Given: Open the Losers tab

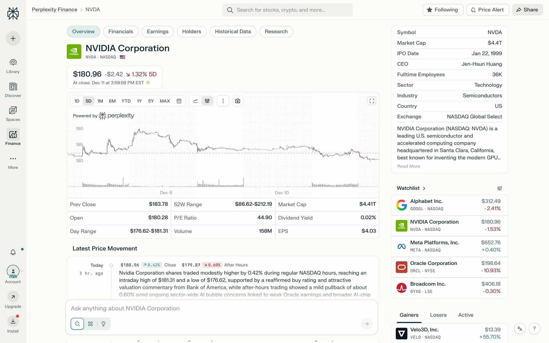Looking at the screenshot, I should coord(438,315).
